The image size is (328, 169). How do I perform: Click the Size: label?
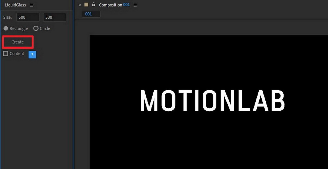8,17
